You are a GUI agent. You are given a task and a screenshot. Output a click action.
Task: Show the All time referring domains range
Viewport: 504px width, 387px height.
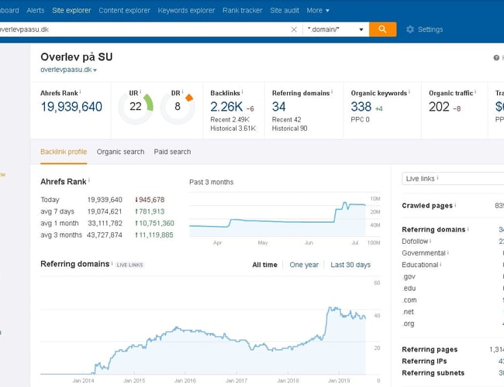click(264, 265)
